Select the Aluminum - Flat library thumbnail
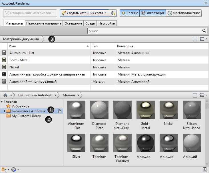209x173 pixels. 76,110
